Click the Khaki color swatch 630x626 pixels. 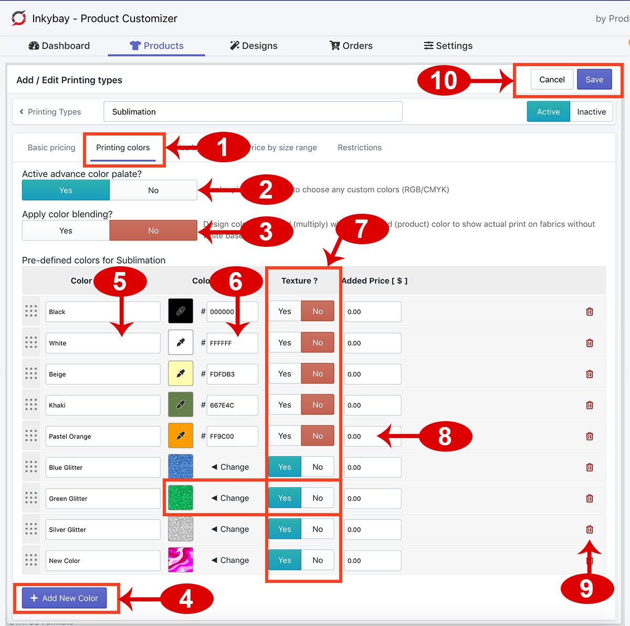click(x=180, y=405)
